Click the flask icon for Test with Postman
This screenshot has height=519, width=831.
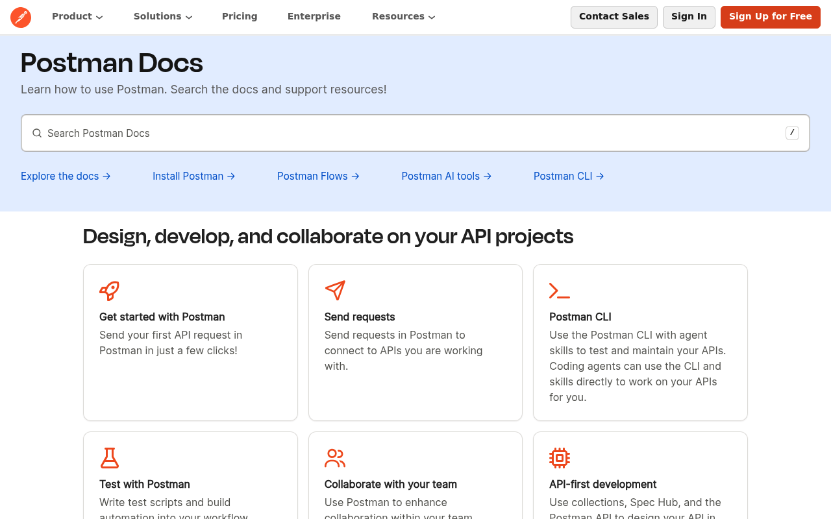pos(110,458)
